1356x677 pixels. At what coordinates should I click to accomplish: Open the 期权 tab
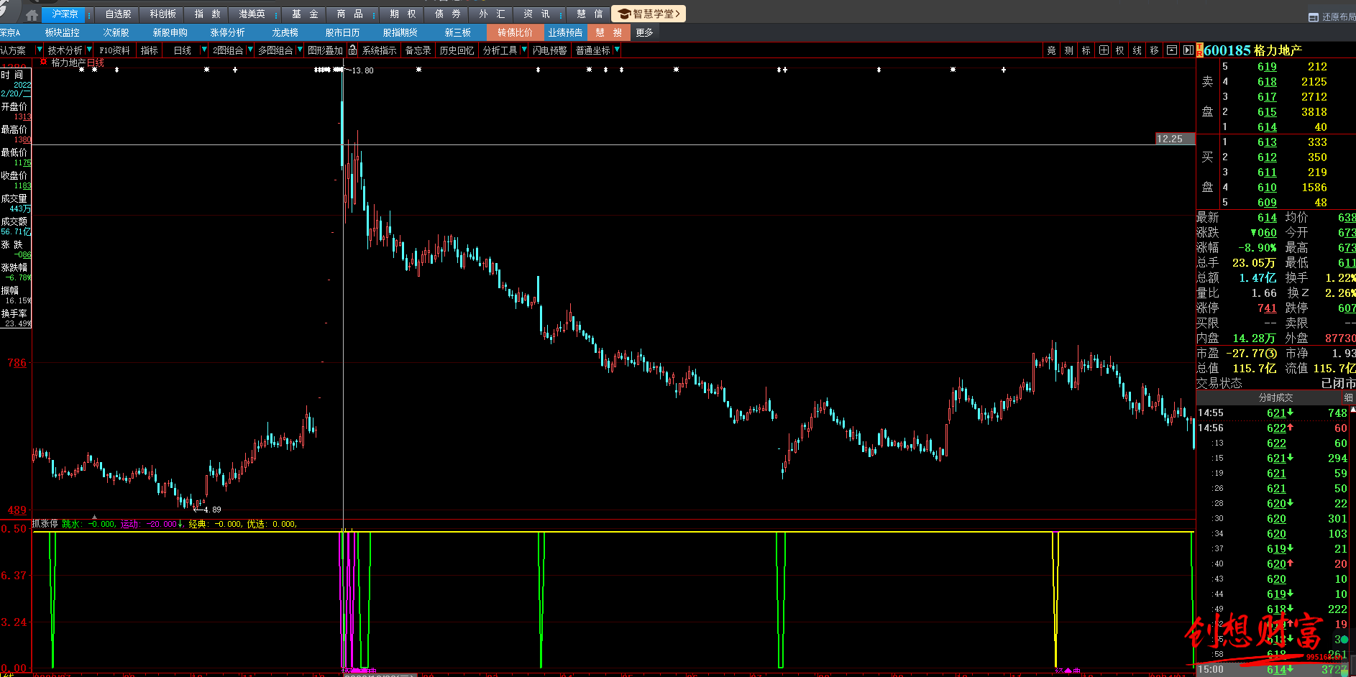coord(403,14)
